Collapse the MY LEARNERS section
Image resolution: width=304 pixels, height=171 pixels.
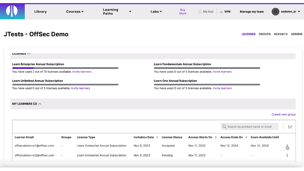tap(40, 103)
